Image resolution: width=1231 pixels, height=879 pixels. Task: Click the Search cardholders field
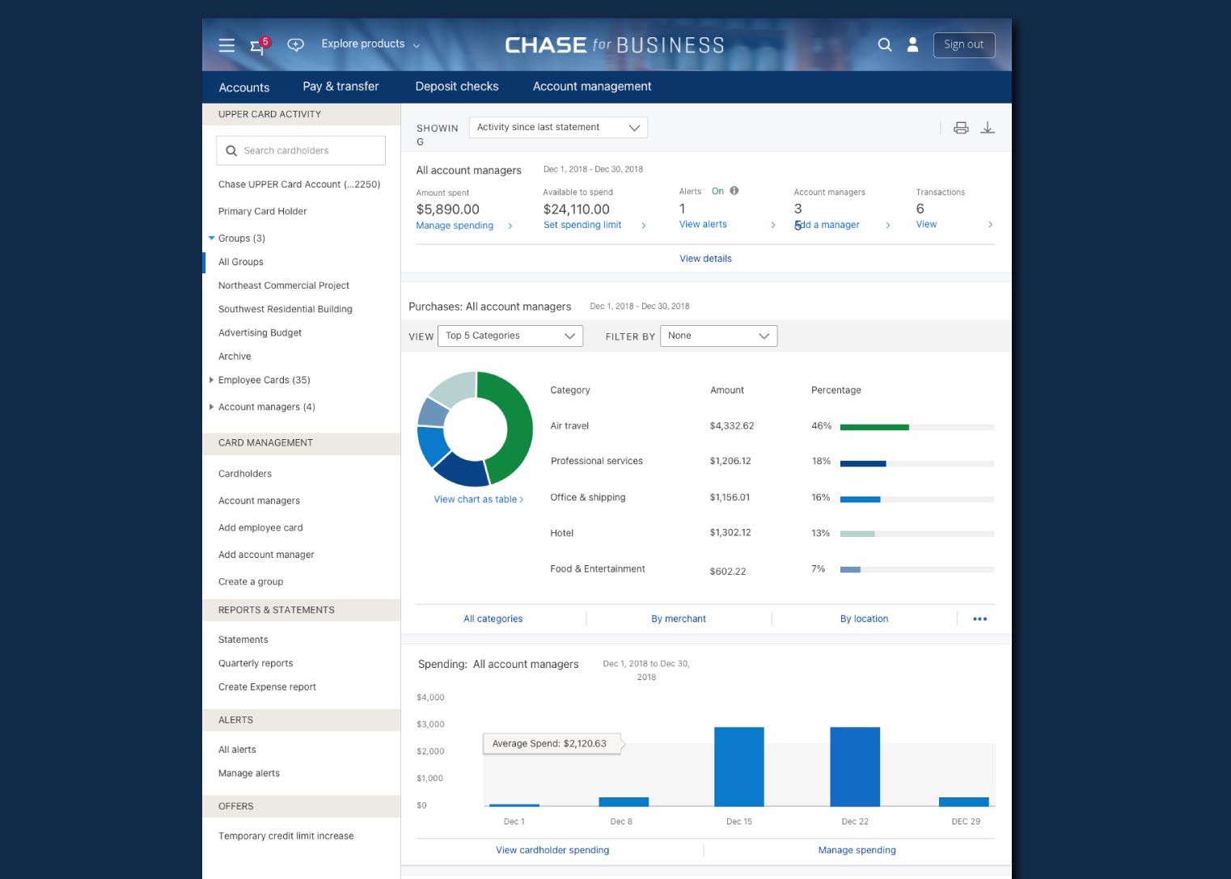point(301,150)
